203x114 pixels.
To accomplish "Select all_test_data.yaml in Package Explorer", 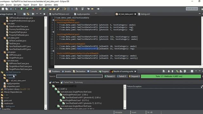I will (18, 80).
